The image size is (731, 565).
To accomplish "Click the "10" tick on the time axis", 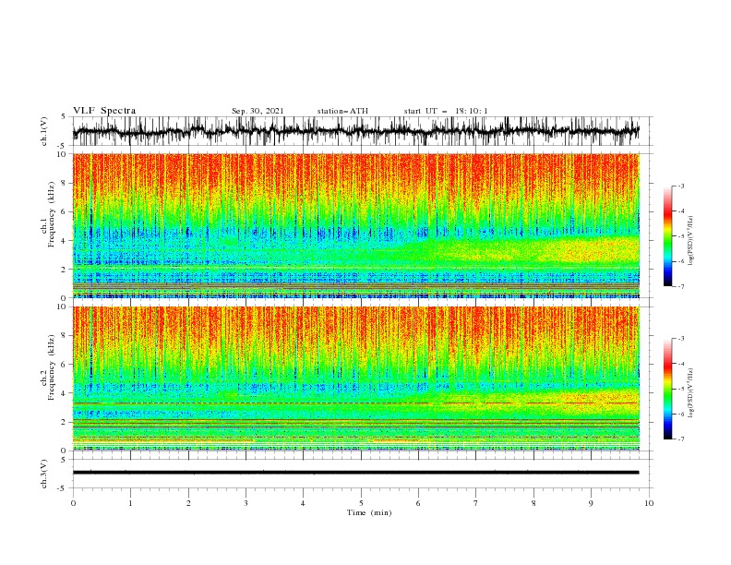I will tap(649, 503).
